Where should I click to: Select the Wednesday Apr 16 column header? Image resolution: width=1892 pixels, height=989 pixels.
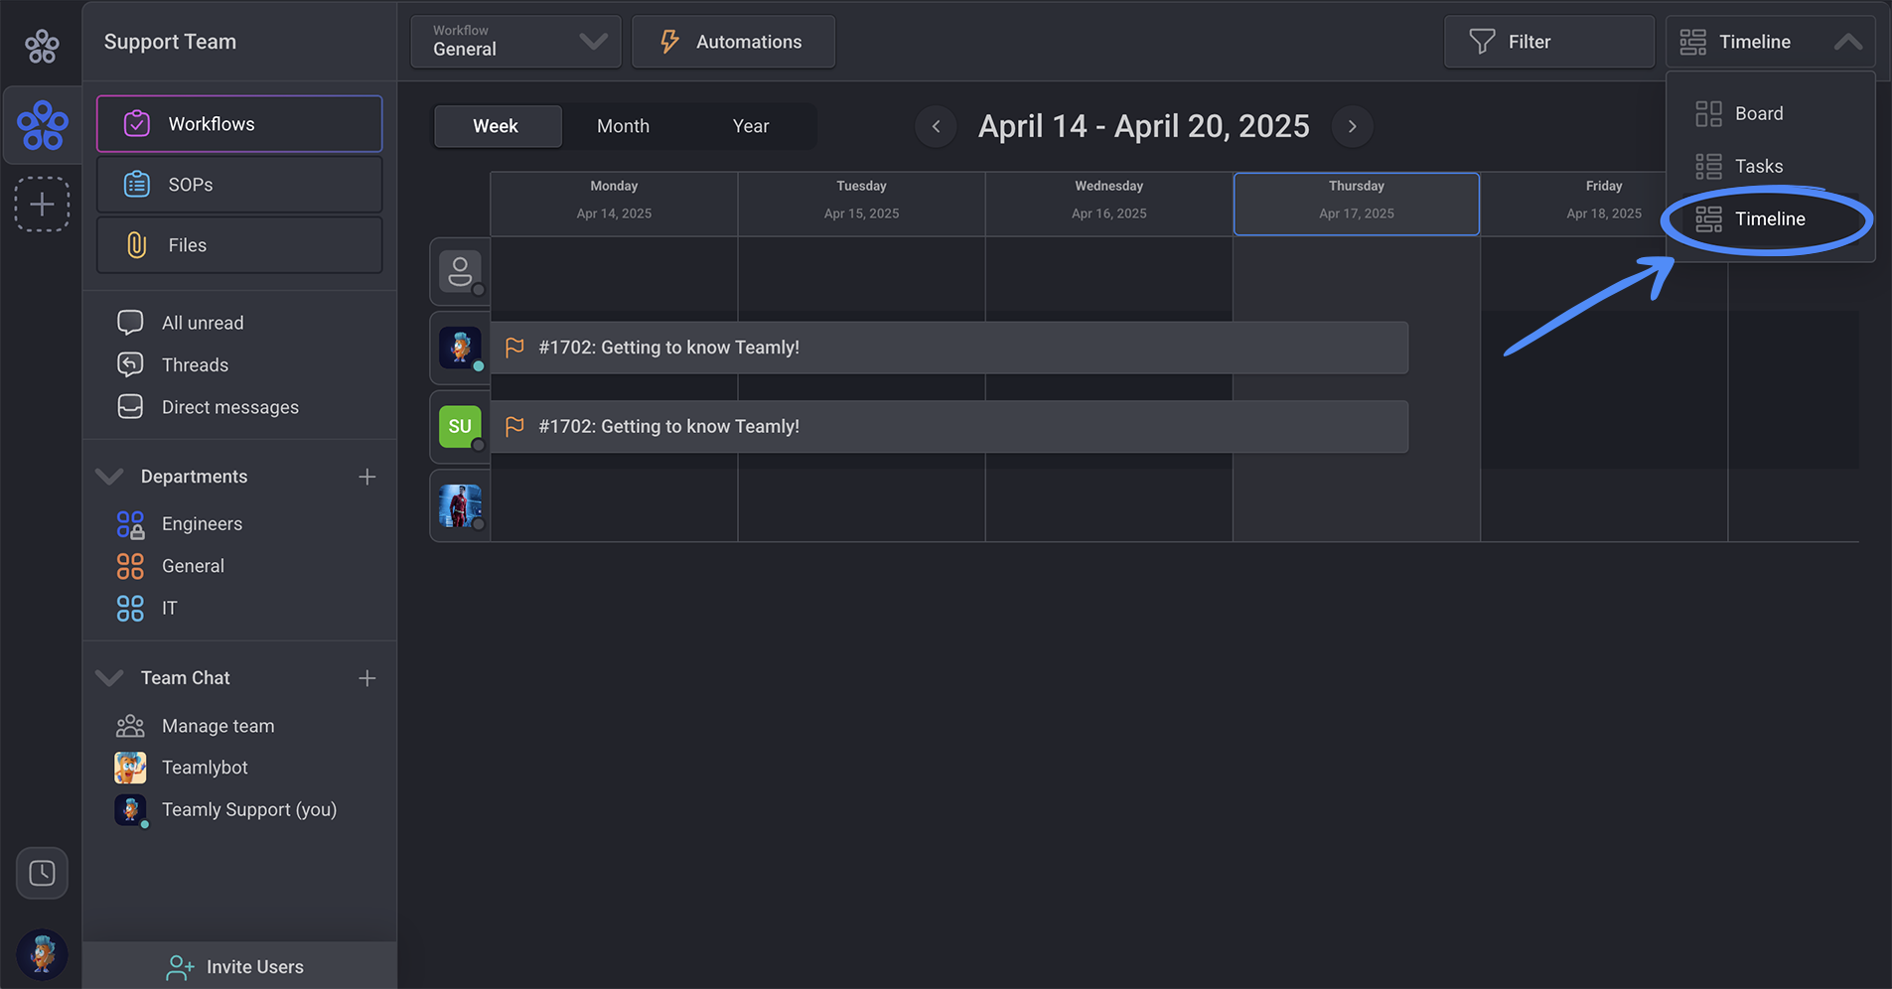tap(1108, 204)
